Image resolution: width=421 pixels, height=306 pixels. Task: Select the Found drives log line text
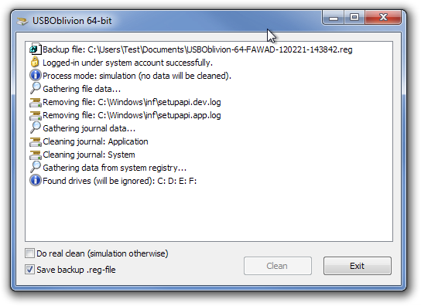click(119, 181)
